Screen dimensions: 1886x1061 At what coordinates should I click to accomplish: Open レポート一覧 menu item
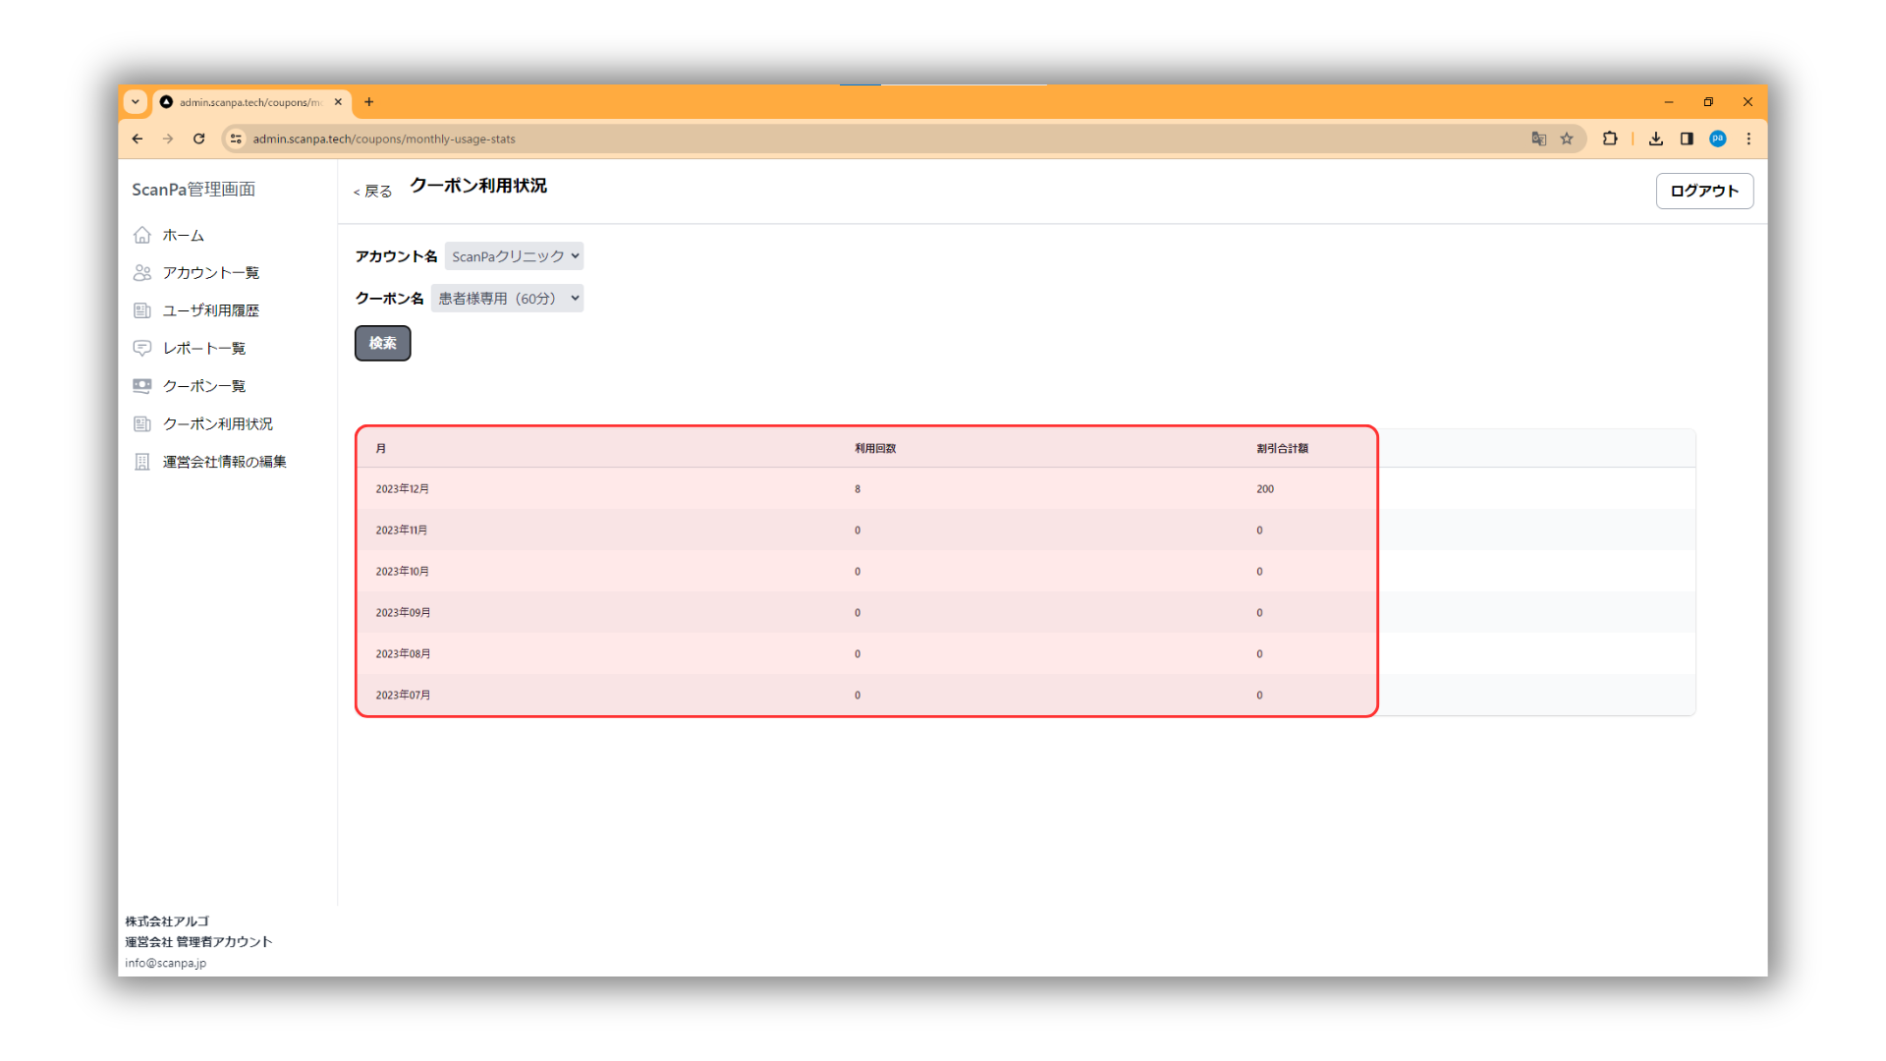coord(203,348)
